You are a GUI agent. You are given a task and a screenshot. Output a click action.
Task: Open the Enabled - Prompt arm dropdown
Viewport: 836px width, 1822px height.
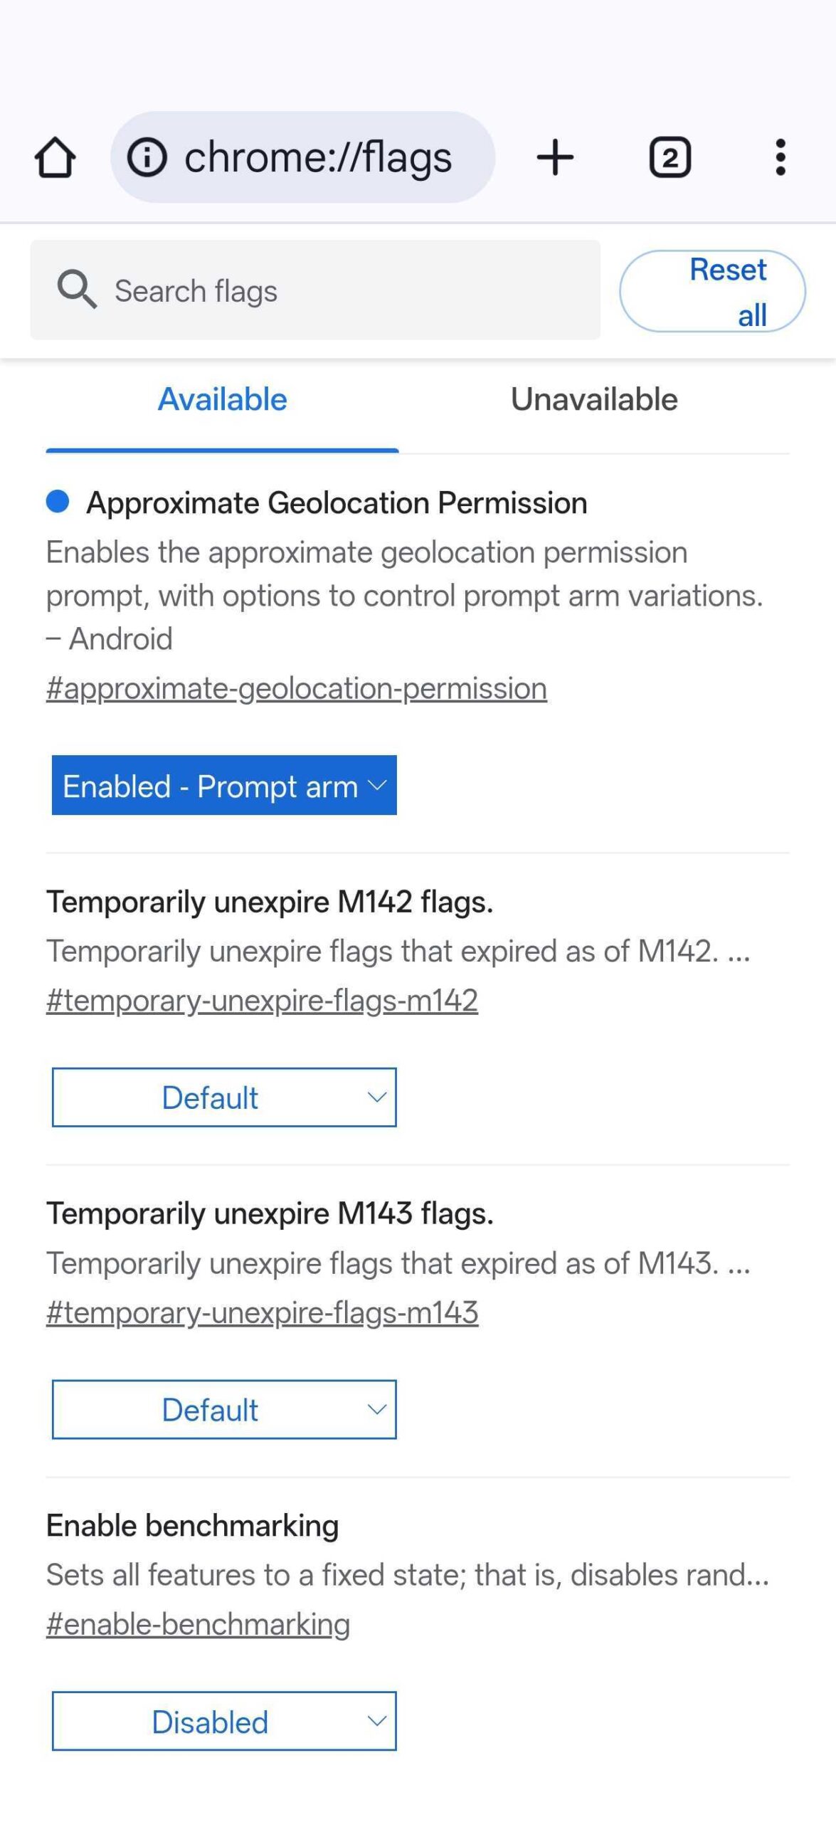223,785
